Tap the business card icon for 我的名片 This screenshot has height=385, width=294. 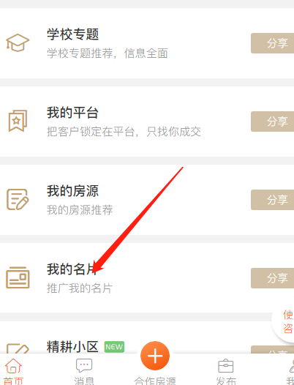(x=18, y=277)
